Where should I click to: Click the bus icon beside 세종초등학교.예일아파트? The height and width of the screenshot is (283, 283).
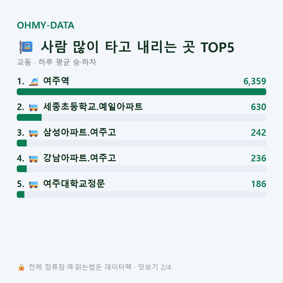tap(34, 107)
